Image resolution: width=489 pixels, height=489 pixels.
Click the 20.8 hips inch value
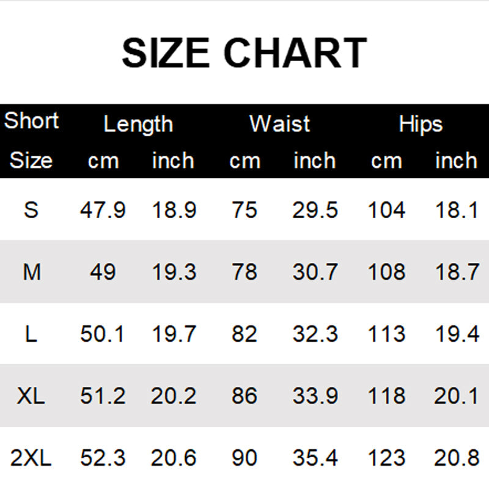click(456, 458)
